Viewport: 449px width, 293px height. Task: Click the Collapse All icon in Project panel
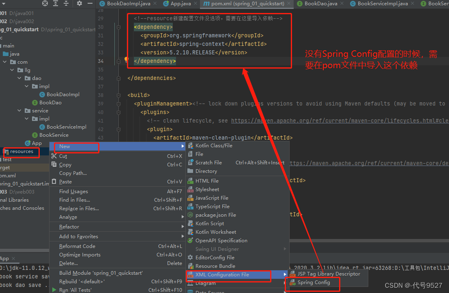(66, 3)
